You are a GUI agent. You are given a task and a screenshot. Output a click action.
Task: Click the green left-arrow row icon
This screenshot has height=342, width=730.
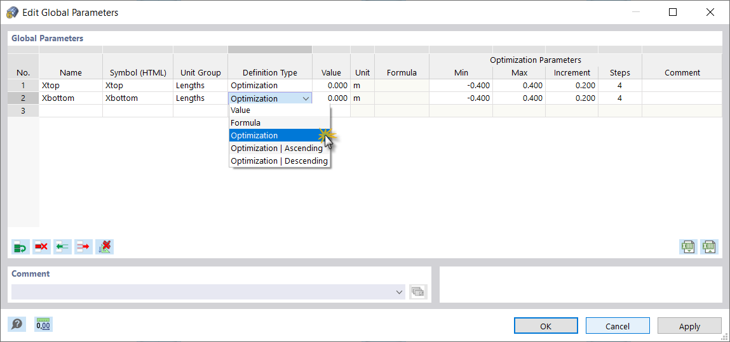(62, 247)
